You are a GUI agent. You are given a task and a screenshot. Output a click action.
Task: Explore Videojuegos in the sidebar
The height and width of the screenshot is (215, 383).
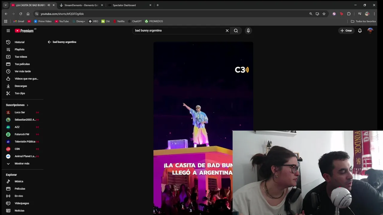pyautogui.click(x=22, y=203)
